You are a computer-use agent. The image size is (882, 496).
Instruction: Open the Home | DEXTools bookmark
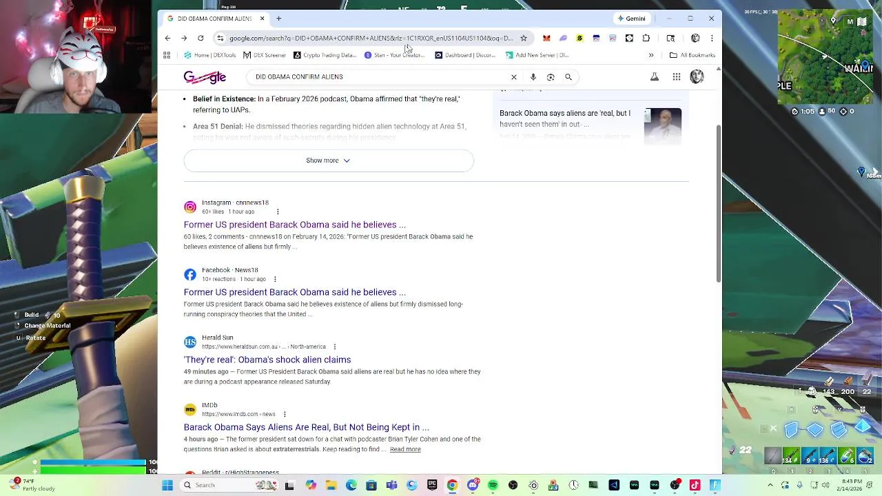210,55
